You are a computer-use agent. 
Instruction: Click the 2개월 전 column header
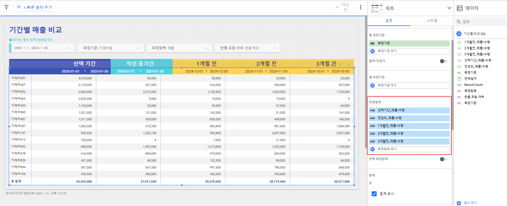click(x=266, y=64)
